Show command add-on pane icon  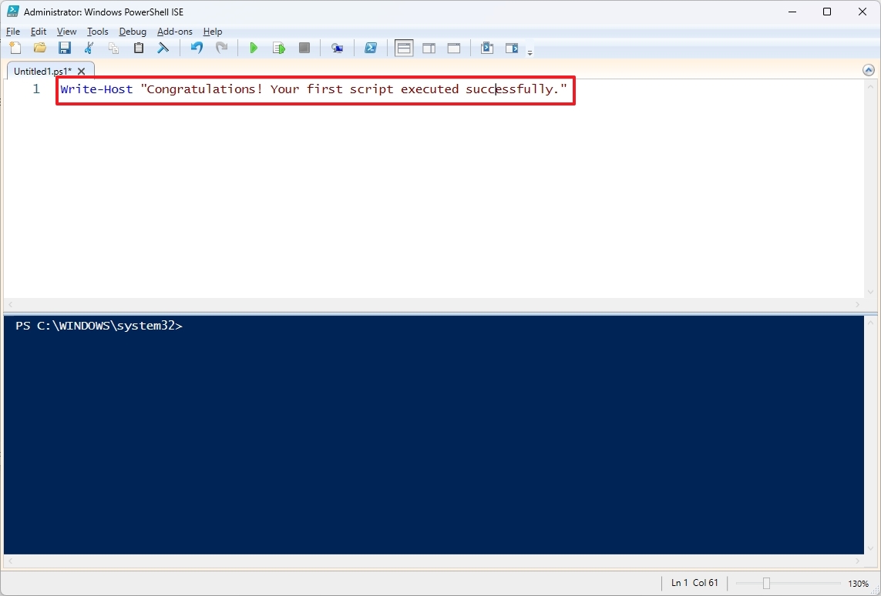click(x=511, y=49)
